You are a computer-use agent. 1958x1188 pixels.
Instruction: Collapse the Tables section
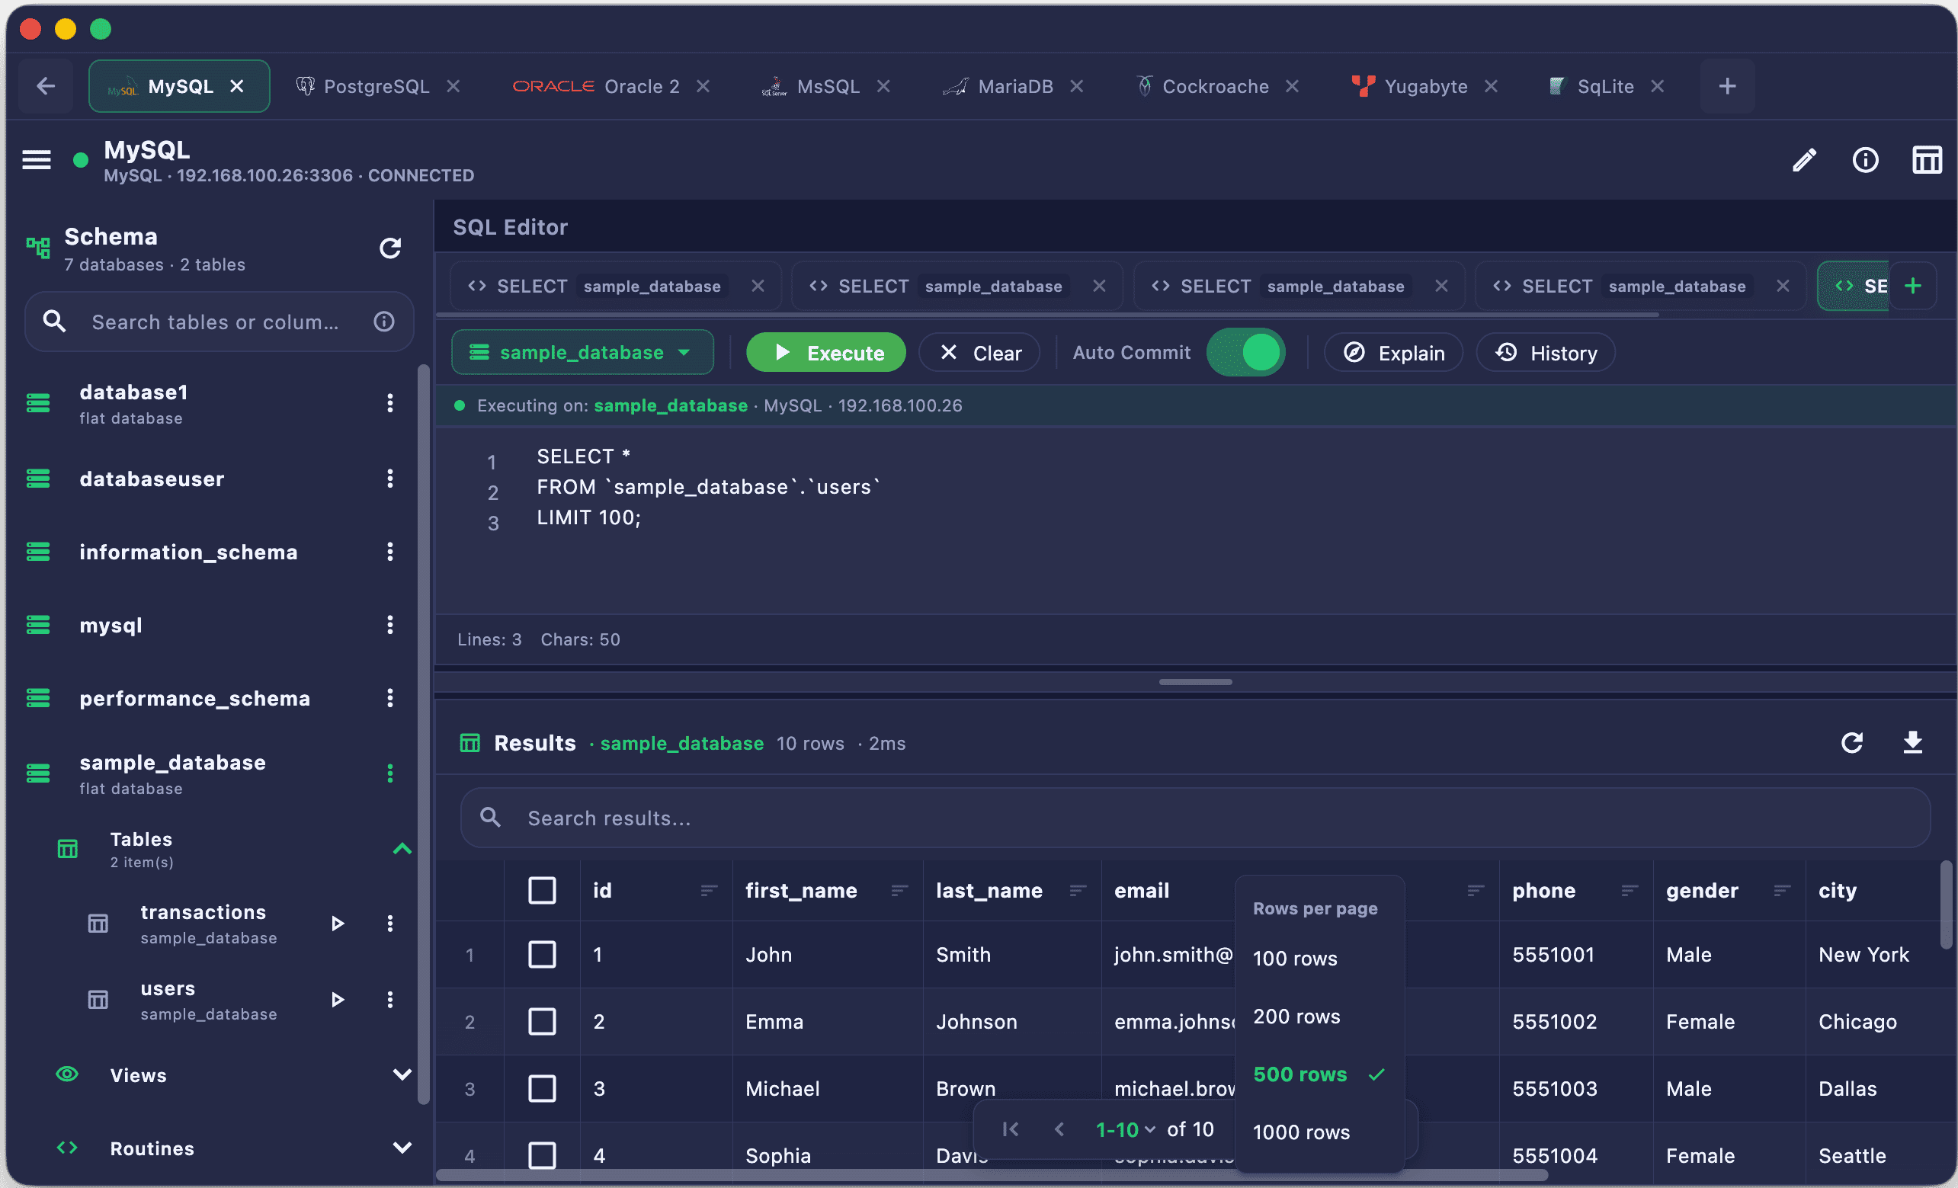pyautogui.click(x=402, y=849)
